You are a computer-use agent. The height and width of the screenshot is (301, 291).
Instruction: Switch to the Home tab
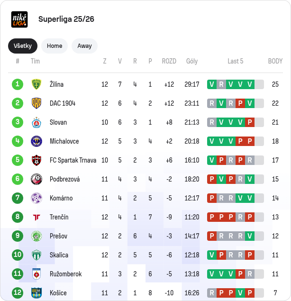coord(55,46)
